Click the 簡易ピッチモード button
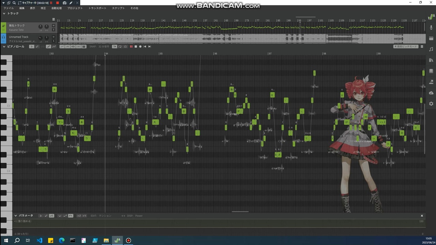 point(406,47)
